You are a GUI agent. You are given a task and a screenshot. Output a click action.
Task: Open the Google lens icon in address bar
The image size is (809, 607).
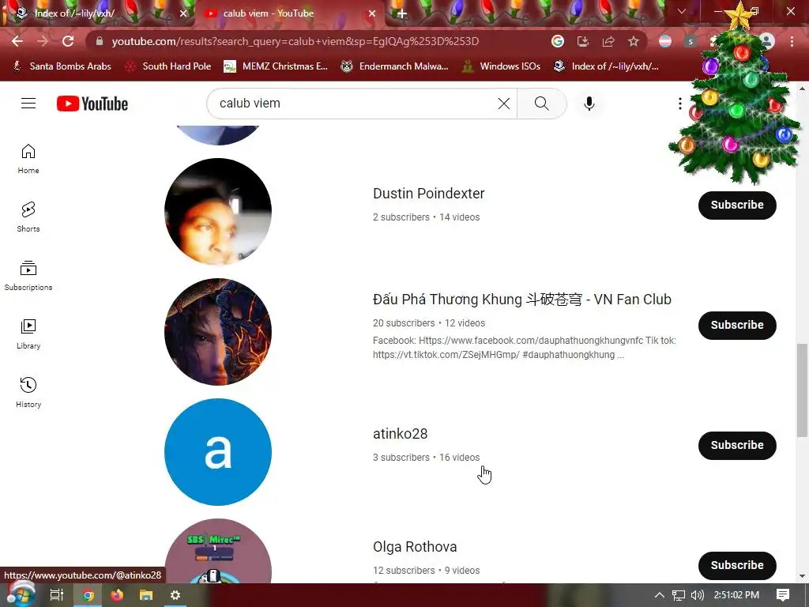pyautogui.click(x=558, y=41)
